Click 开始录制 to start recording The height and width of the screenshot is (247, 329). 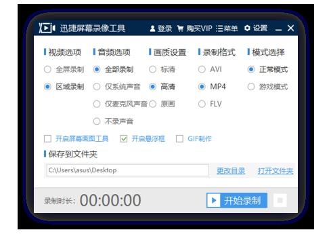(x=237, y=200)
